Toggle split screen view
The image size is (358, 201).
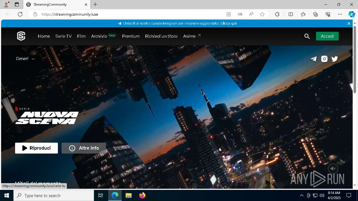[291, 14]
